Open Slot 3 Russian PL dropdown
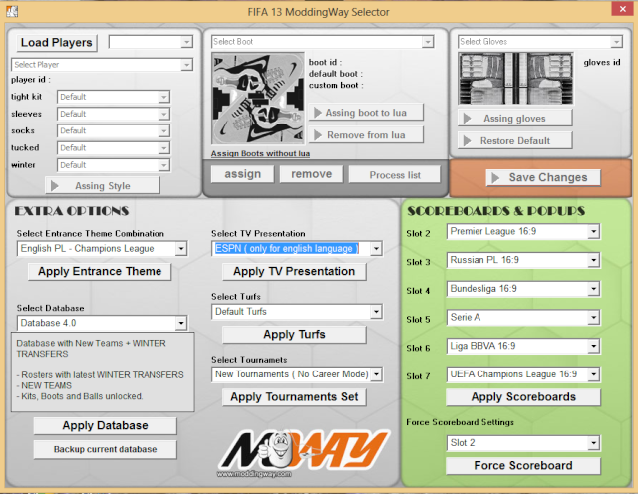Image resolution: width=638 pixels, height=494 pixels. (523, 260)
